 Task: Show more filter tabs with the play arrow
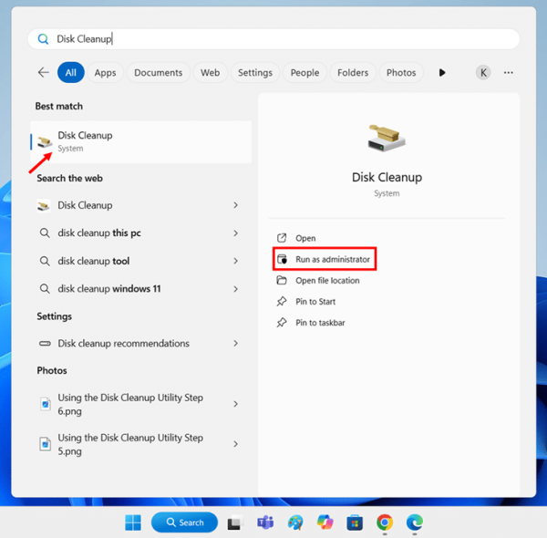click(442, 73)
